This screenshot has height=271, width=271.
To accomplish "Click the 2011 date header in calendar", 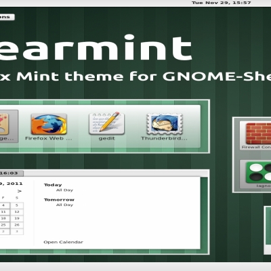I will [12, 184].
